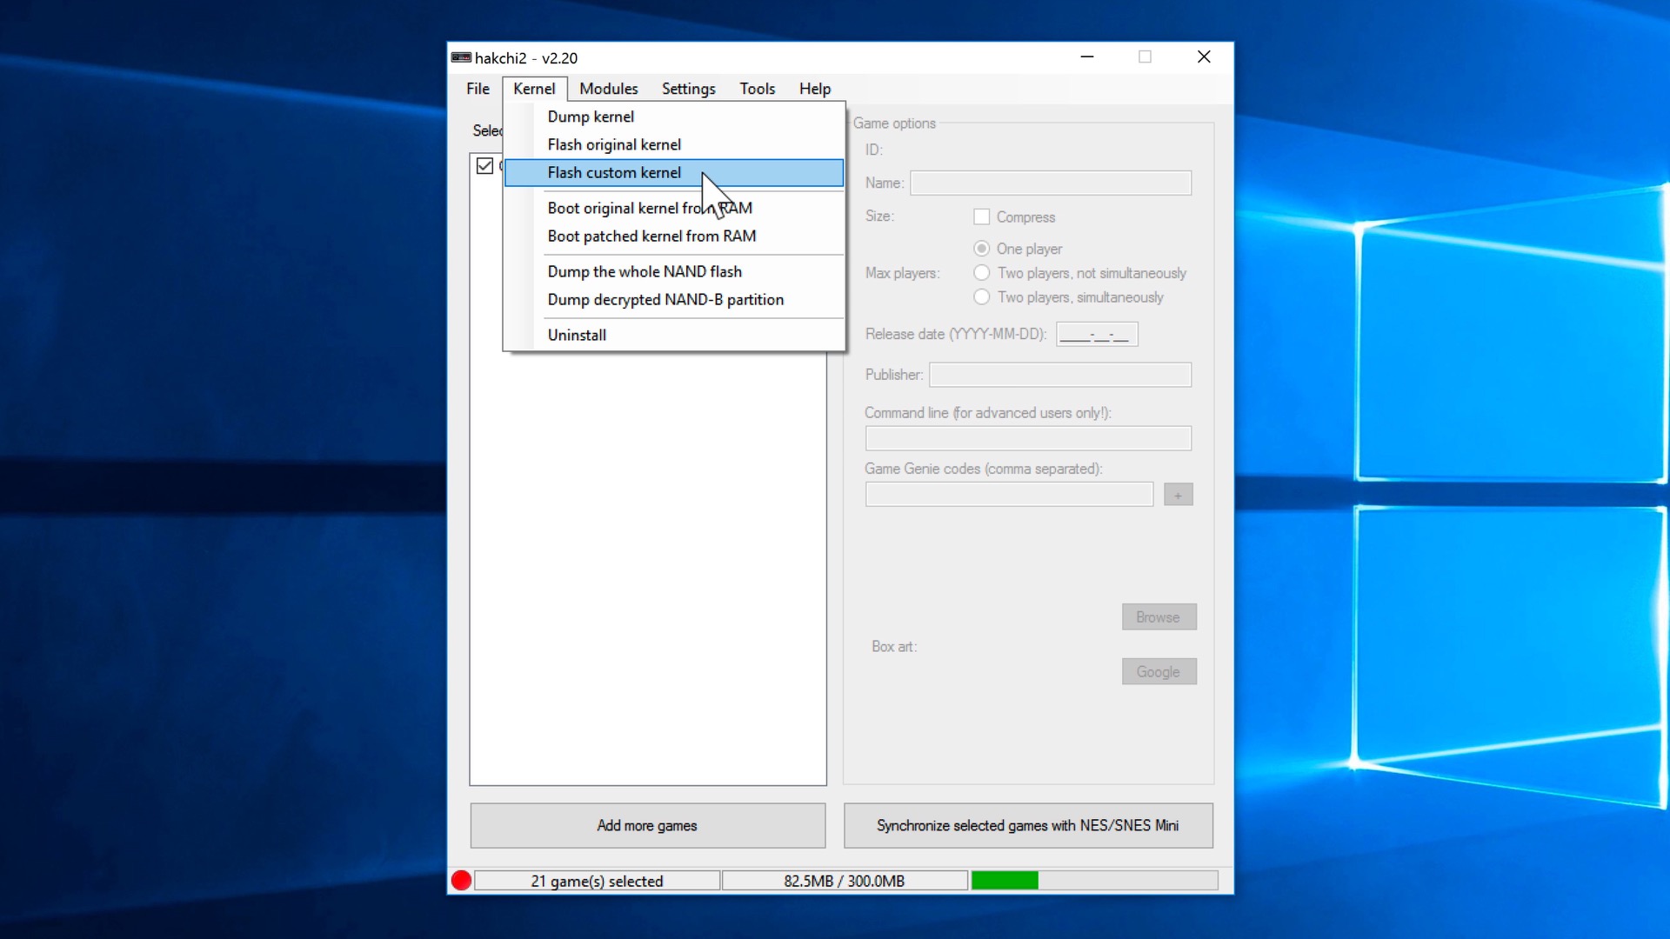Click the Publisher text field
This screenshot has width=1670, height=939.
[1059, 375]
